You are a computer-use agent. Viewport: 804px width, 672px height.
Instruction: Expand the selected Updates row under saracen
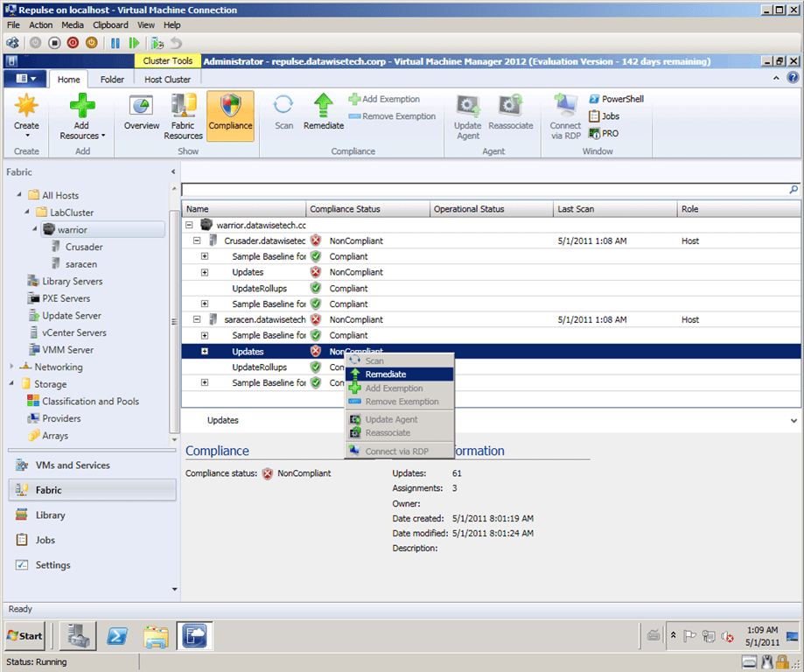click(205, 352)
